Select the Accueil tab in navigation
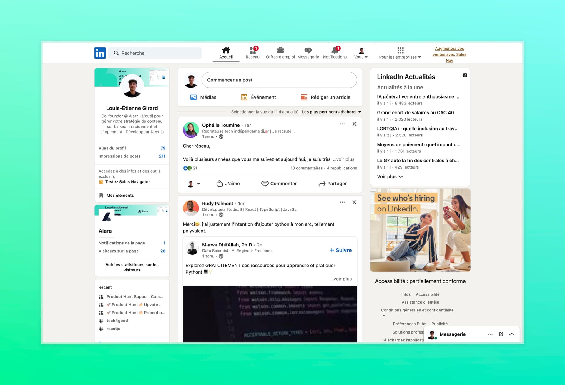The height and width of the screenshot is (385, 565). (x=226, y=52)
